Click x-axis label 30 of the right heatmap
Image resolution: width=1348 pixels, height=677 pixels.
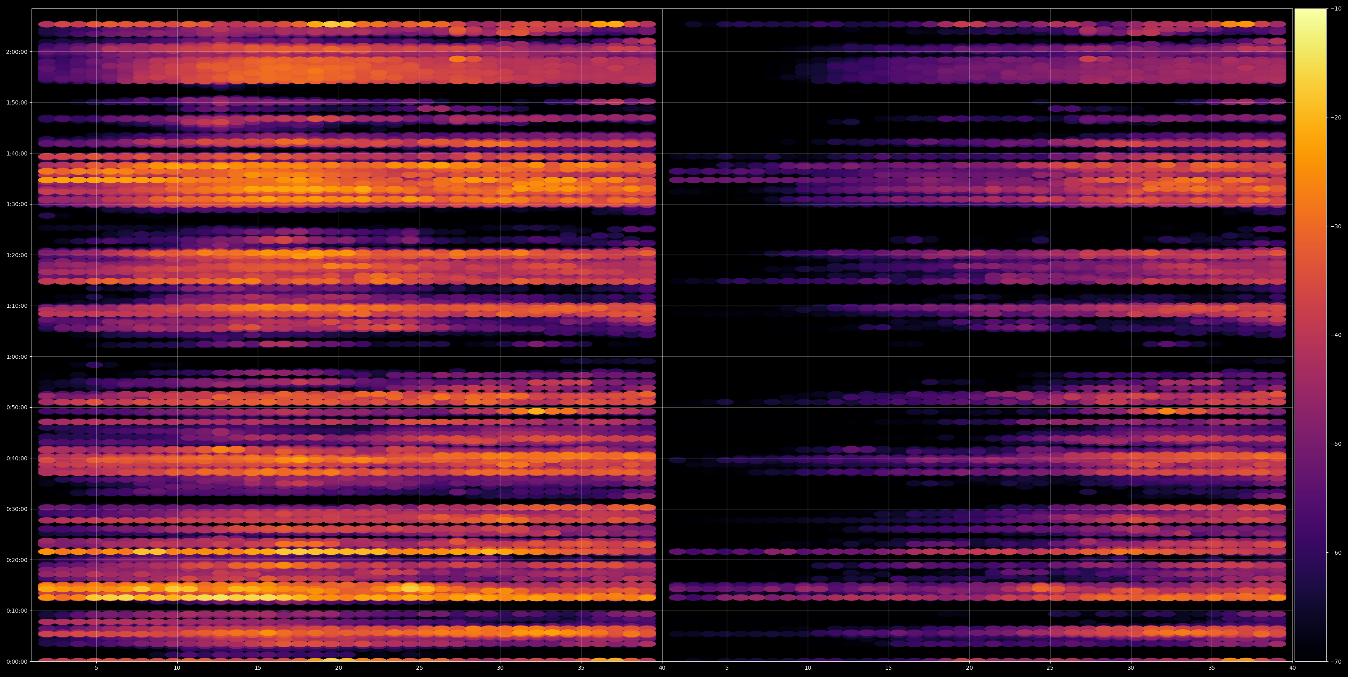[x=1131, y=668]
